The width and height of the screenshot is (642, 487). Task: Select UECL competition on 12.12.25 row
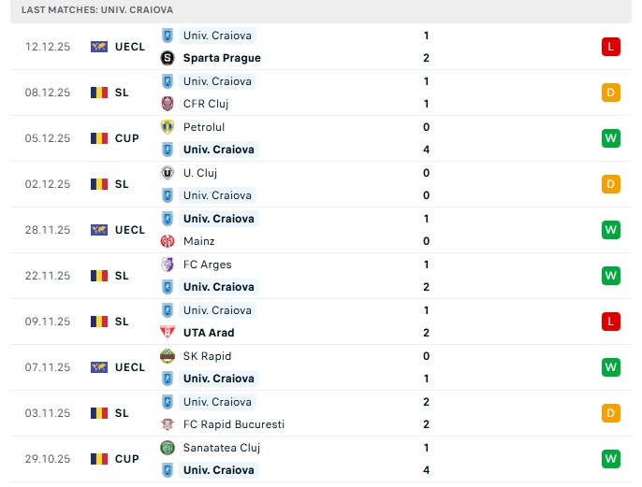[130, 47]
